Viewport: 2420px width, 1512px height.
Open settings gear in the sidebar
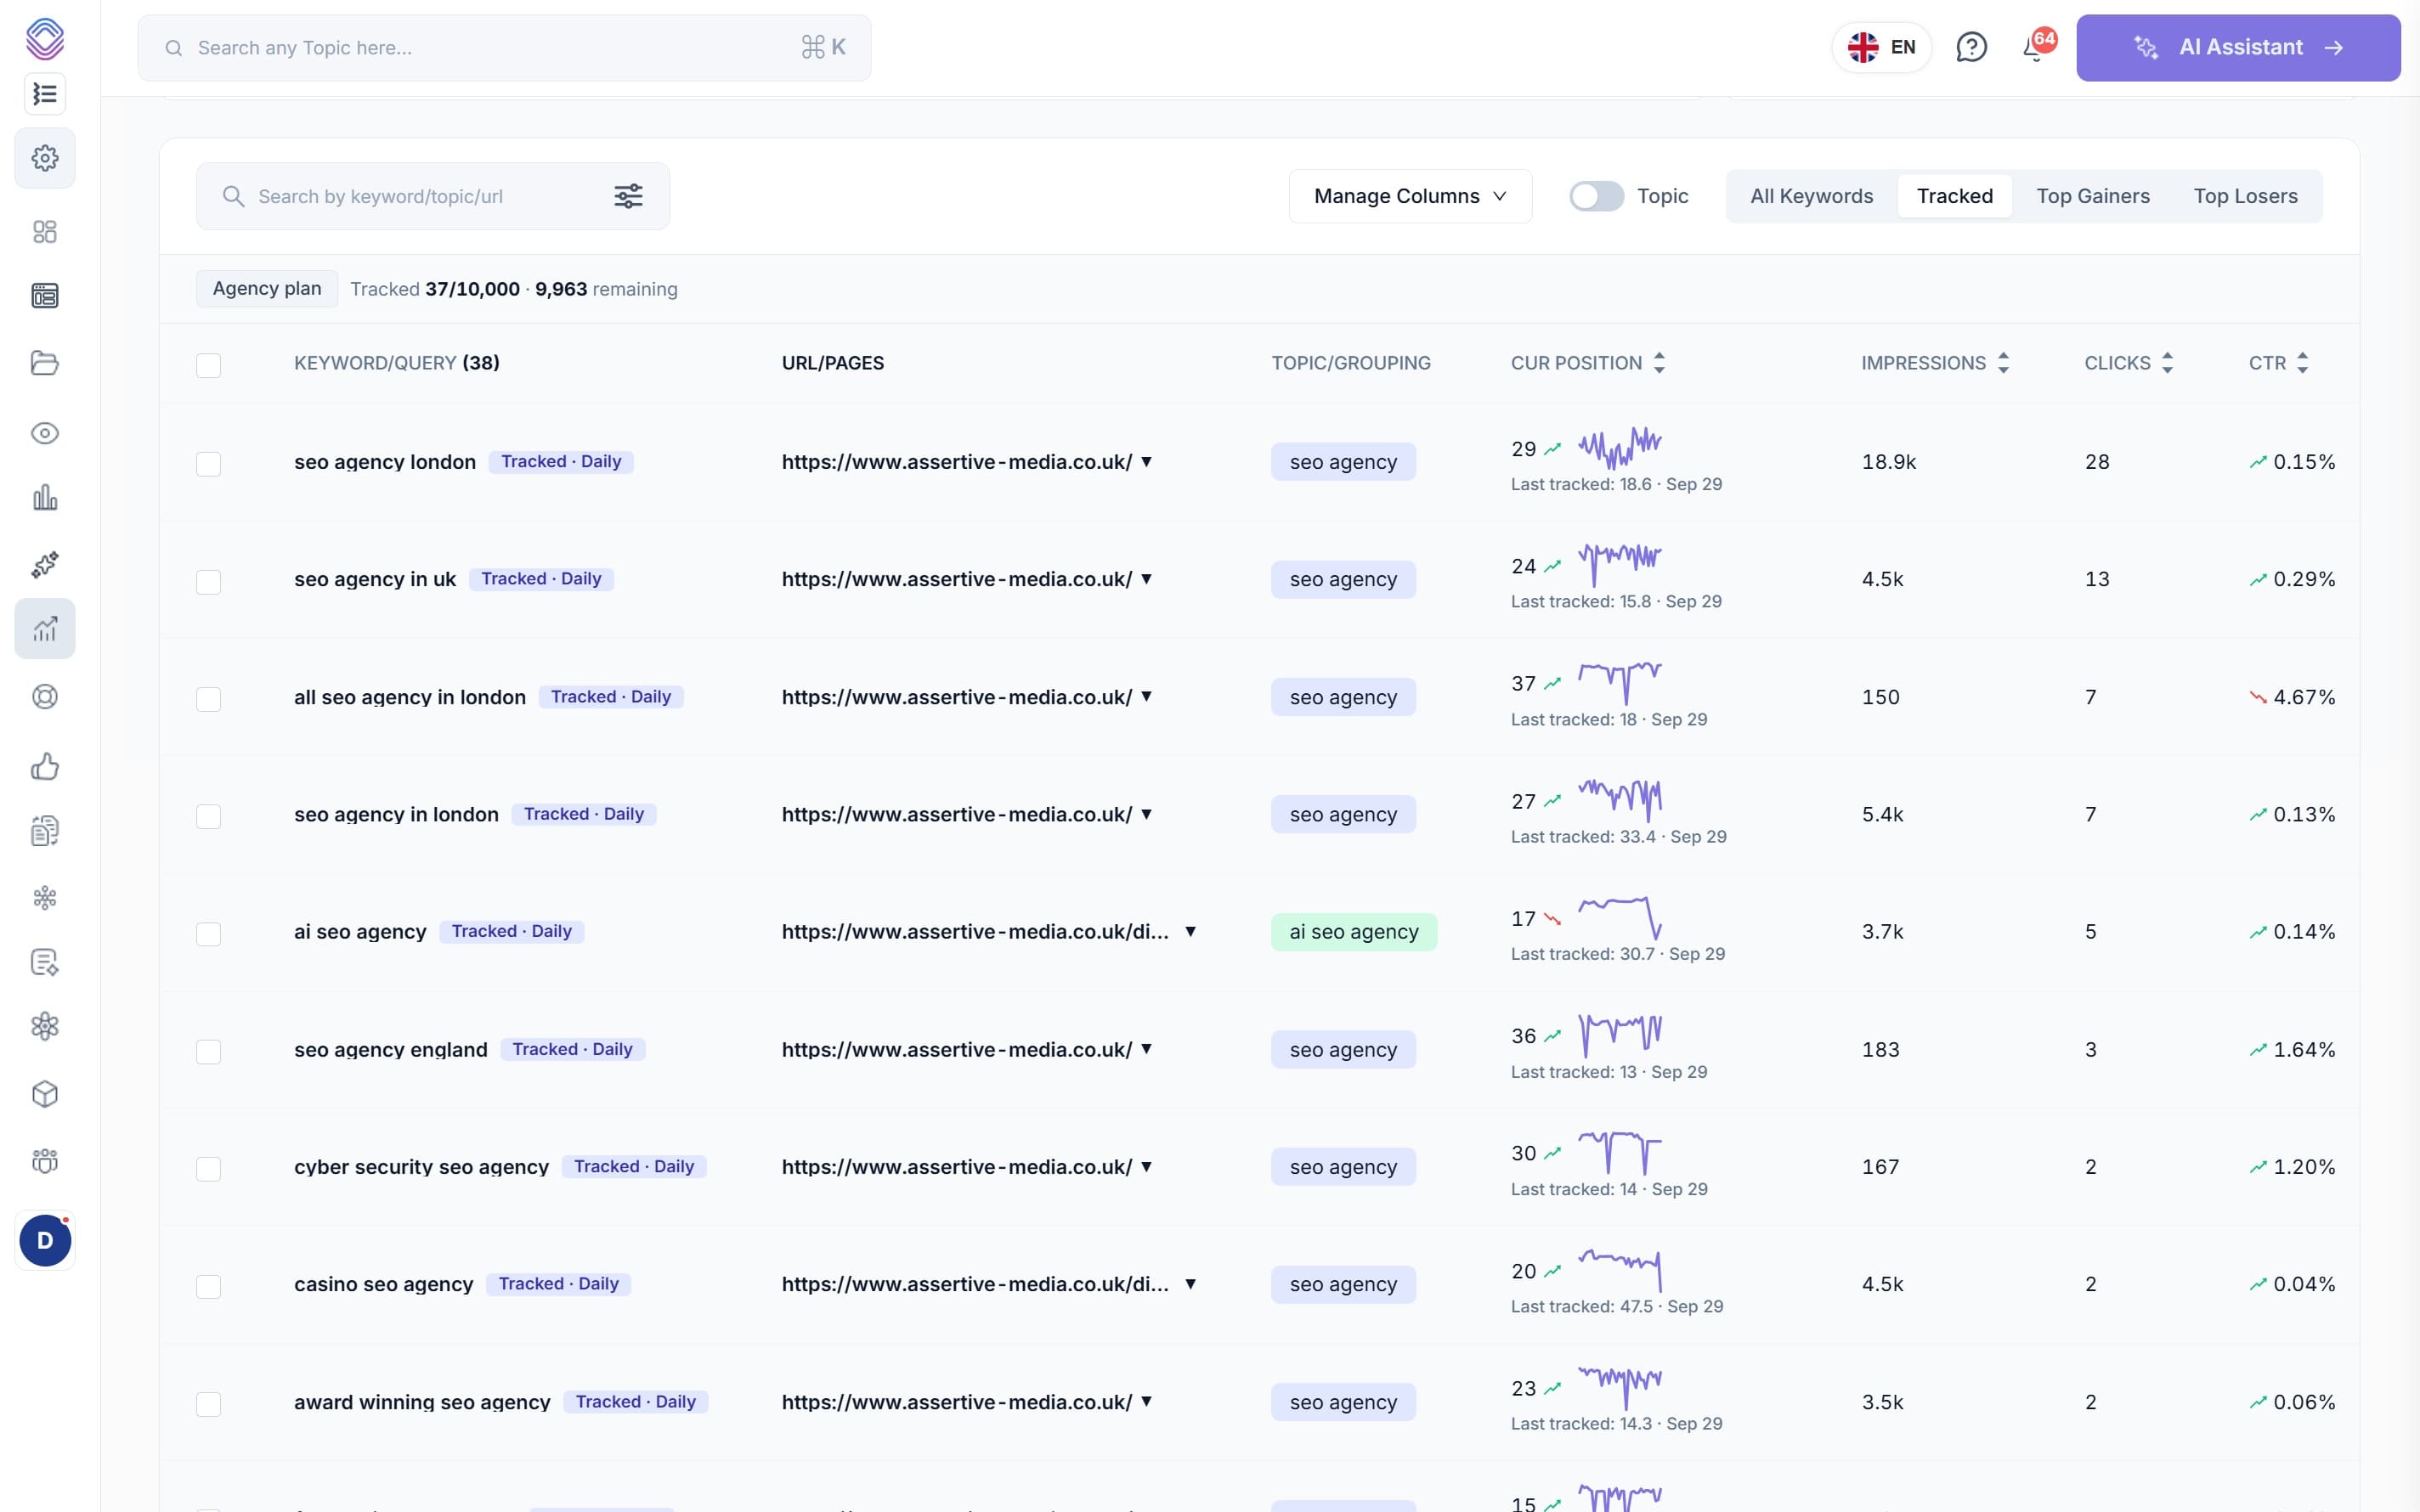tap(45, 158)
